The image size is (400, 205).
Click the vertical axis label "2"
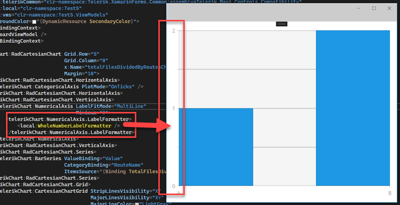click(174, 31)
